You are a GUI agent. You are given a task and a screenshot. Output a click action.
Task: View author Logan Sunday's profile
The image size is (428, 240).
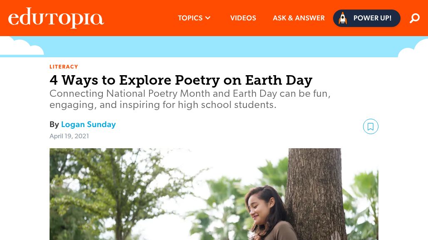tap(88, 125)
